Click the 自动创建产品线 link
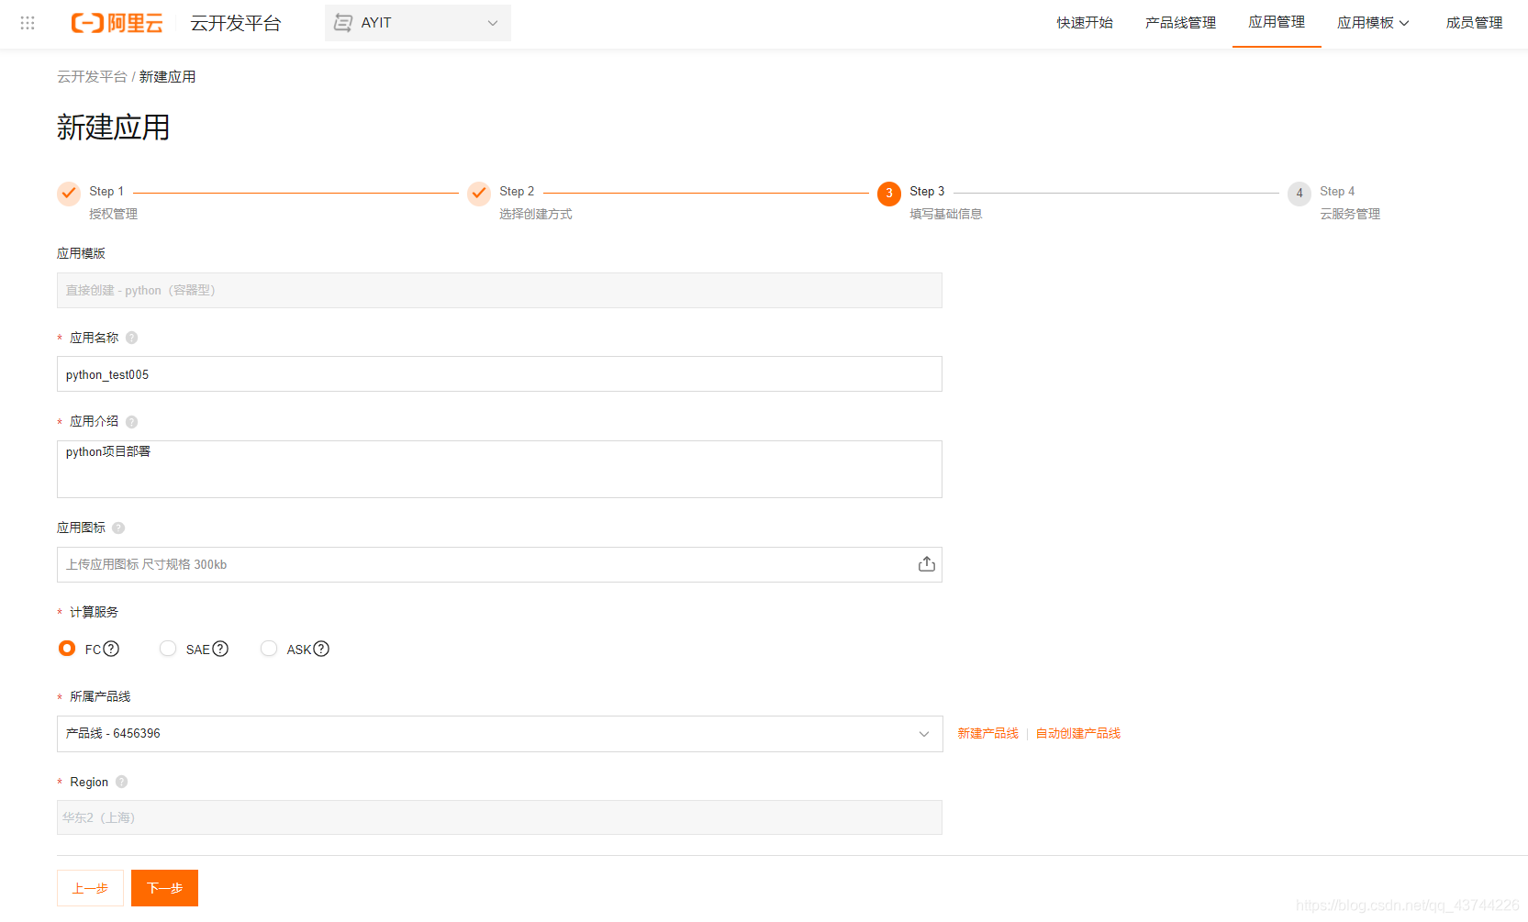Image resolution: width=1528 pixels, height=922 pixels. tap(1078, 733)
